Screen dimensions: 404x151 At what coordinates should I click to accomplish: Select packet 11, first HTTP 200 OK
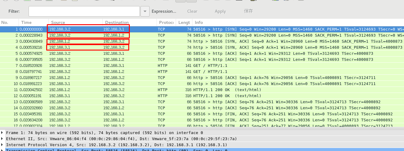click(122, 90)
